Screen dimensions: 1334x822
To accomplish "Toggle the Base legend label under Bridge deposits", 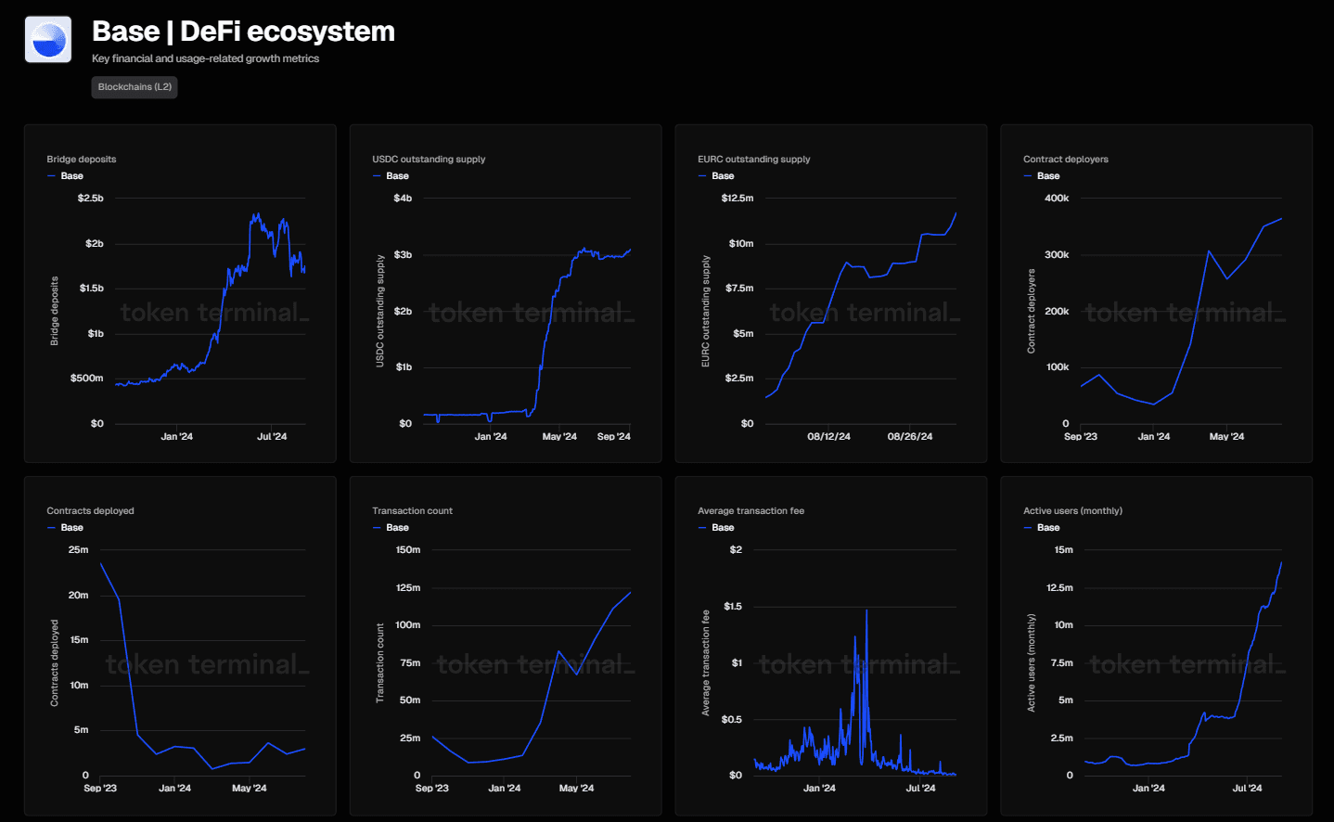I will [x=72, y=176].
